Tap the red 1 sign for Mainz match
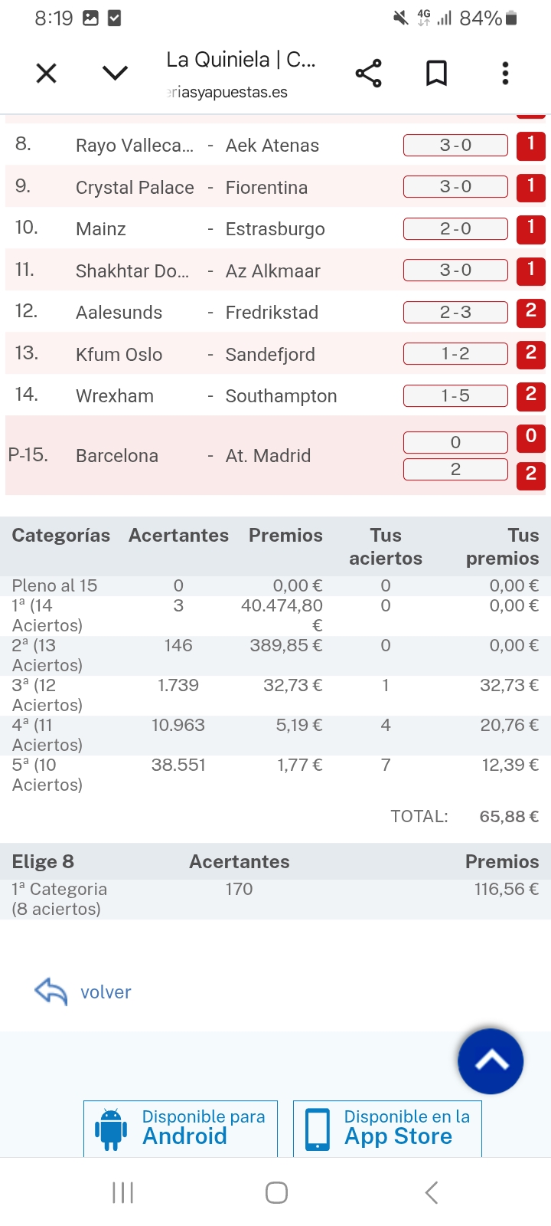 click(530, 228)
